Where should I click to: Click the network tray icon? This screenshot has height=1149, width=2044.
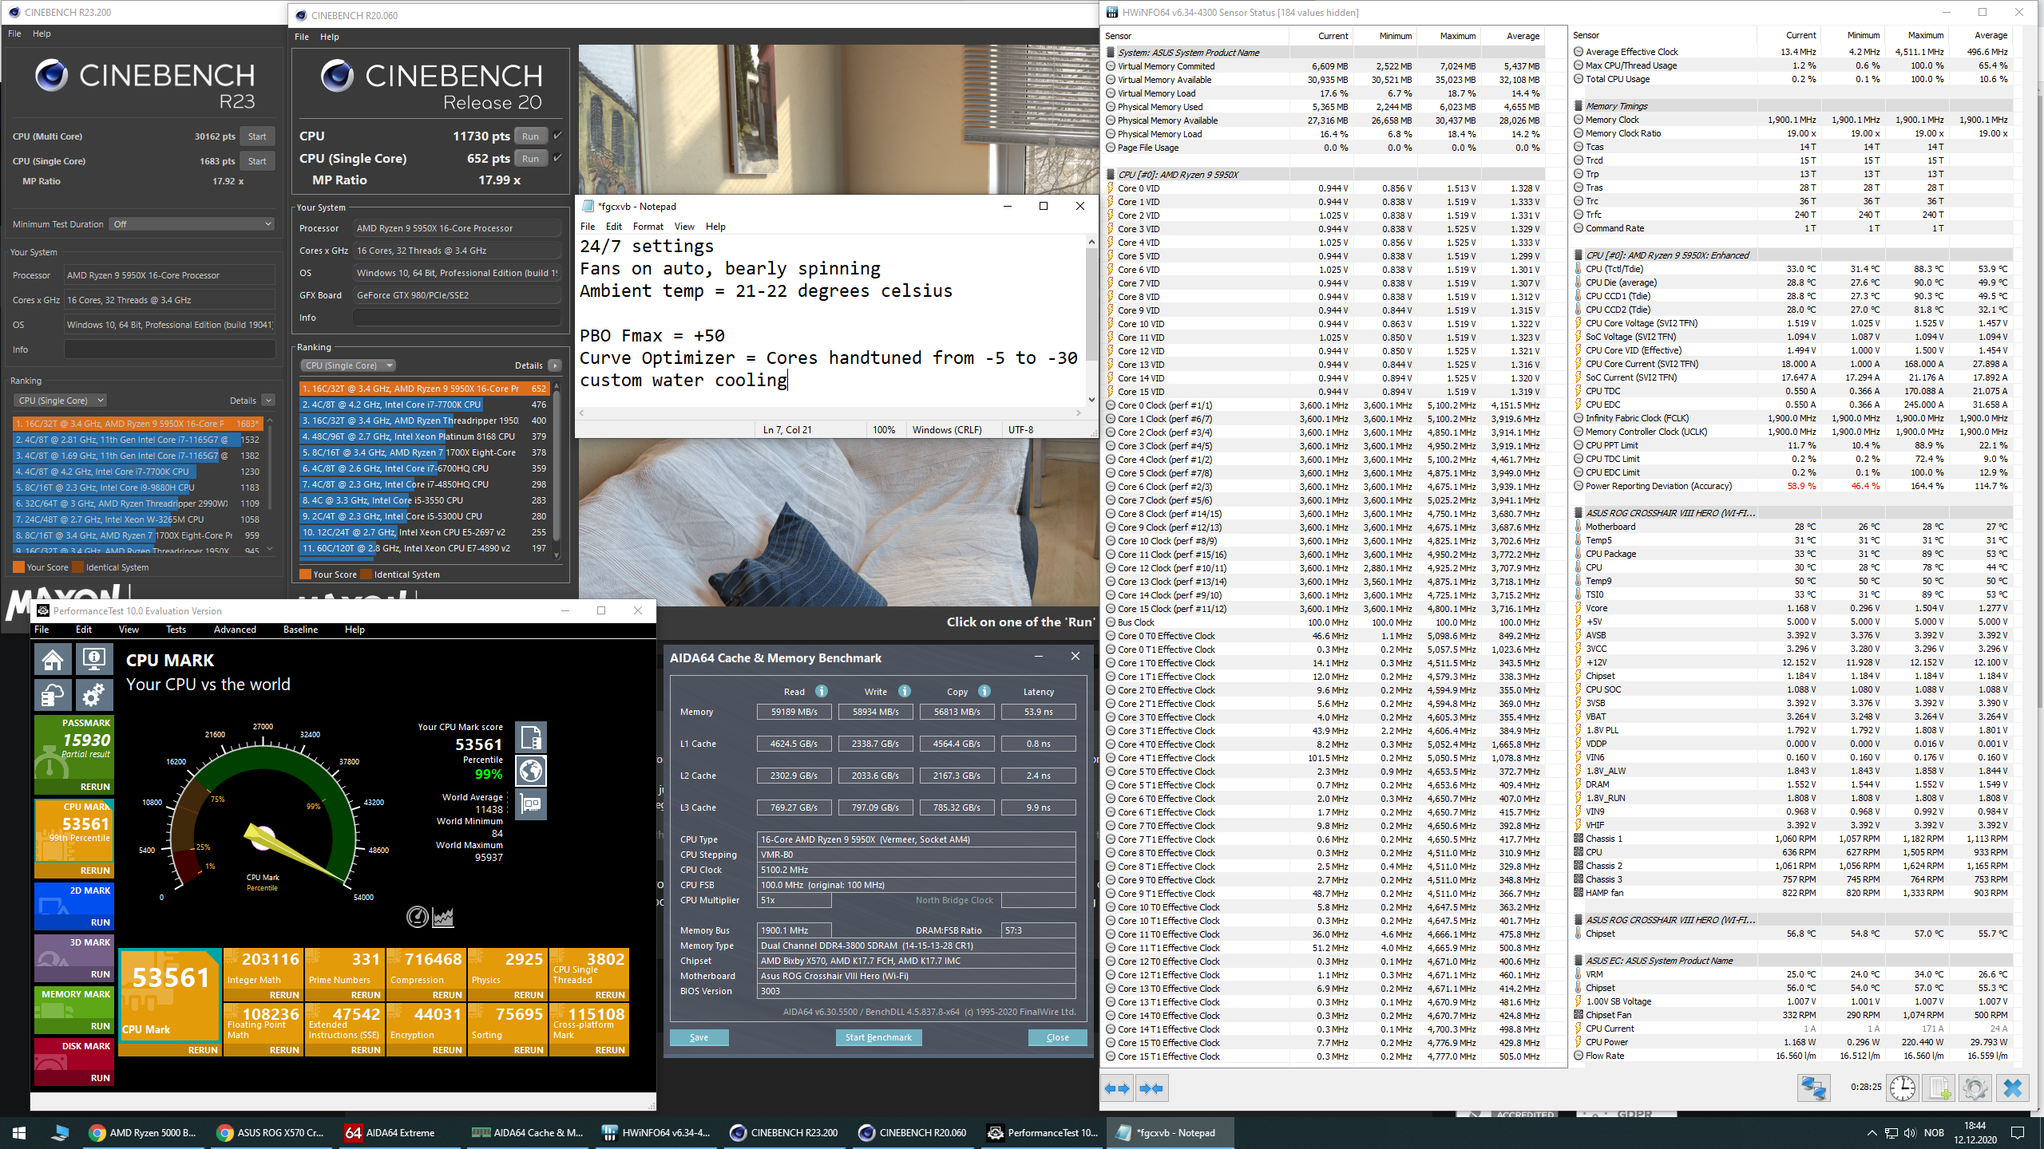[x=1891, y=1132]
